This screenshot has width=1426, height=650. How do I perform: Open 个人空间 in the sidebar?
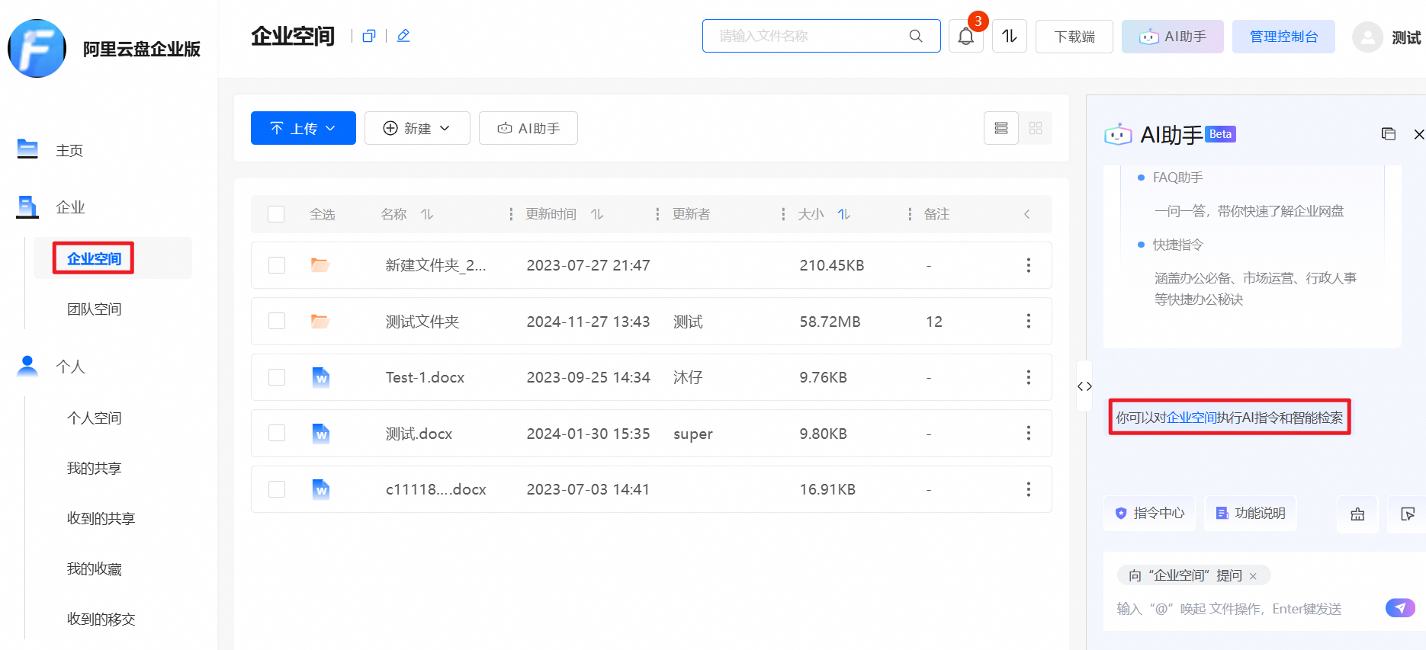pos(94,418)
